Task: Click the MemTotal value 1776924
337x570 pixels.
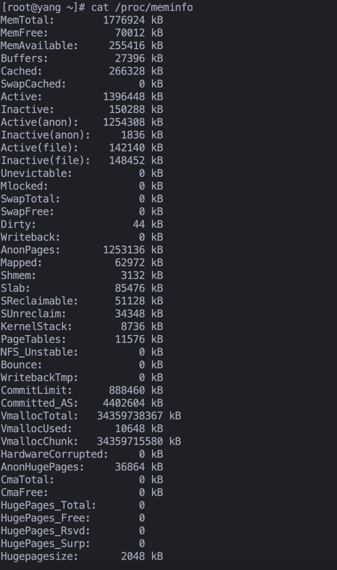Action: tap(124, 20)
